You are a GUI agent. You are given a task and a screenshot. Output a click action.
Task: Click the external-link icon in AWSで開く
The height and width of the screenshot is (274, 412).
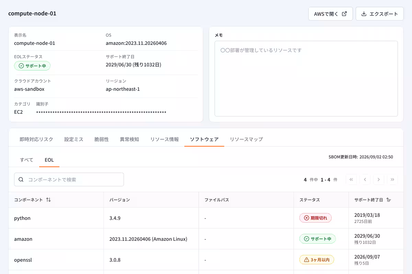click(x=344, y=14)
